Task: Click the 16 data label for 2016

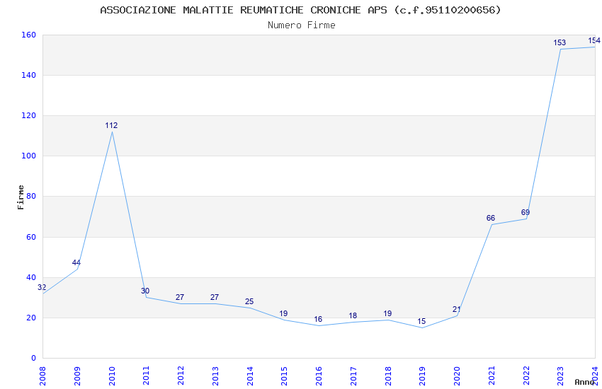Action: (318, 320)
